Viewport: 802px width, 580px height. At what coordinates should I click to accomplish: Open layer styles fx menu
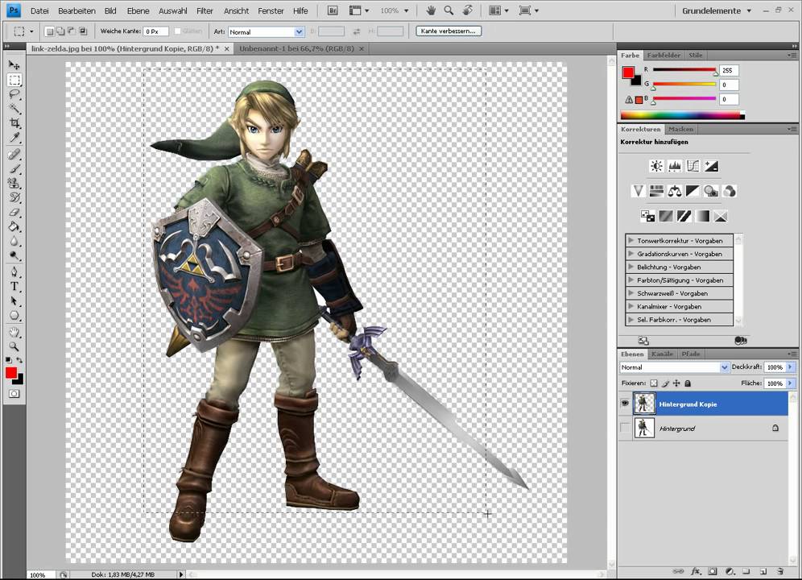coord(696,571)
